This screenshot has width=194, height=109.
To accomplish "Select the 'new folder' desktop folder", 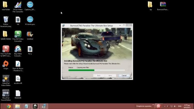I will [6, 6].
